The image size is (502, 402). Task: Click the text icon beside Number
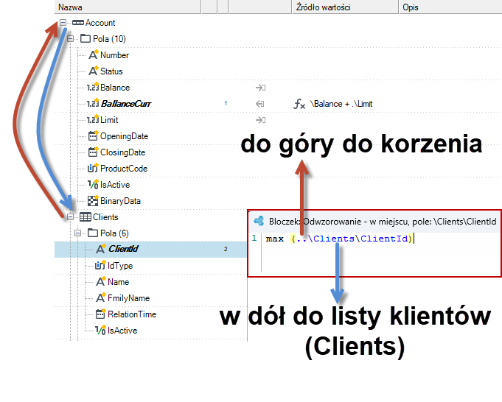pos(93,54)
